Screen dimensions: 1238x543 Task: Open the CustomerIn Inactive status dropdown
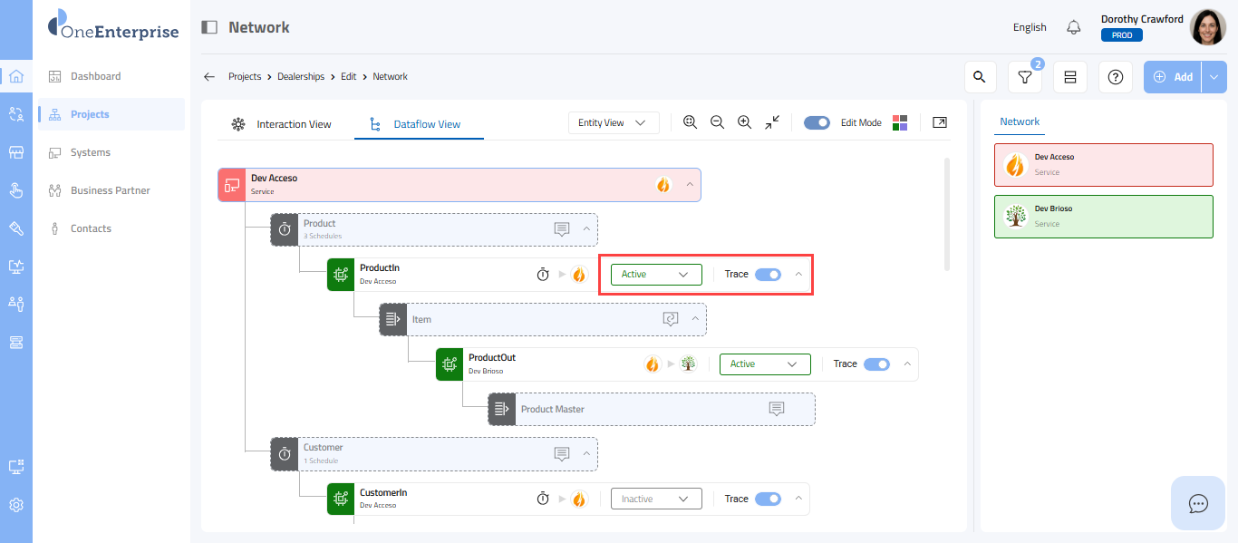[656, 499]
